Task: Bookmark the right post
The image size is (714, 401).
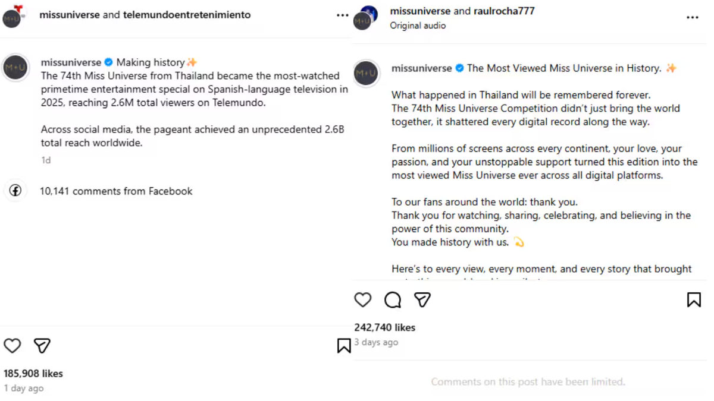Action: point(693,300)
